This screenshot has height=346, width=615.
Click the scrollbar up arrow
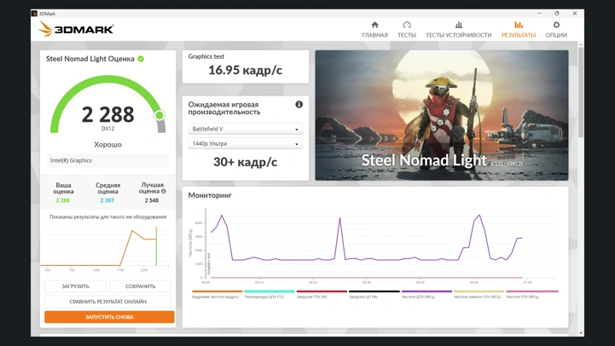581,44
